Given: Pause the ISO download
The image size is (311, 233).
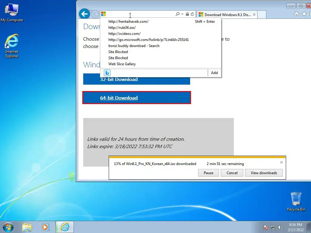Looking at the screenshot, I should tap(208, 173).
